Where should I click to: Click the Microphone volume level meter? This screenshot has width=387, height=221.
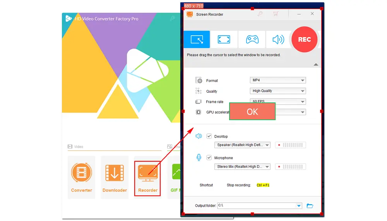tap(291, 167)
